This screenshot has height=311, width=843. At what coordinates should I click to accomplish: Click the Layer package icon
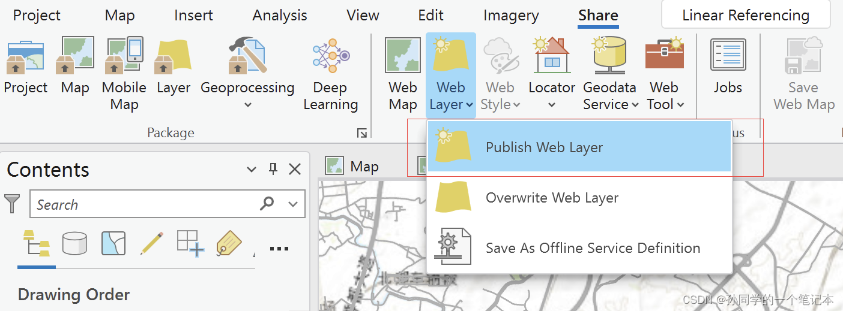(x=174, y=56)
